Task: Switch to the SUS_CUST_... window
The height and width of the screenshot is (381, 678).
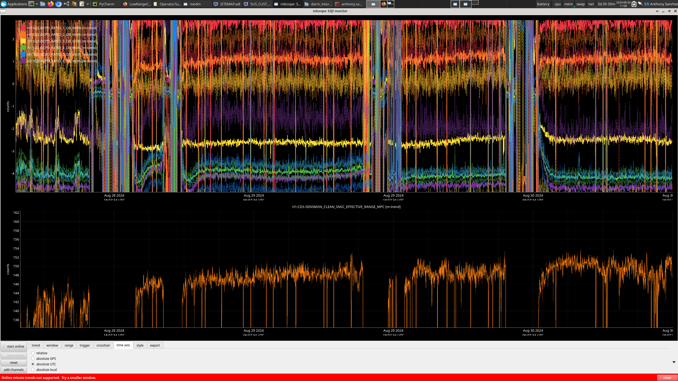Action: coord(258,4)
